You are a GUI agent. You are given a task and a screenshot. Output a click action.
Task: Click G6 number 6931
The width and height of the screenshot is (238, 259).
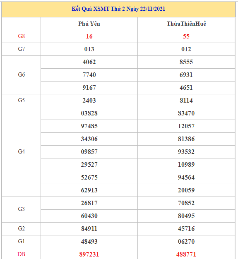pyautogui.click(x=186, y=75)
